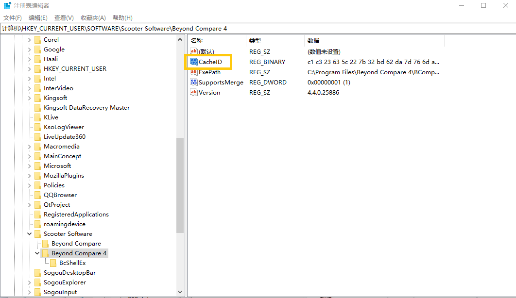Click the data value 0x00000001 (1)
Image resolution: width=516 pixels, height=298 pixels.
coord(329,82)
